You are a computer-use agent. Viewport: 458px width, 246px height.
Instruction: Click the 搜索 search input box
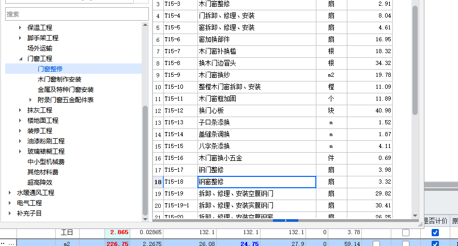77,14
